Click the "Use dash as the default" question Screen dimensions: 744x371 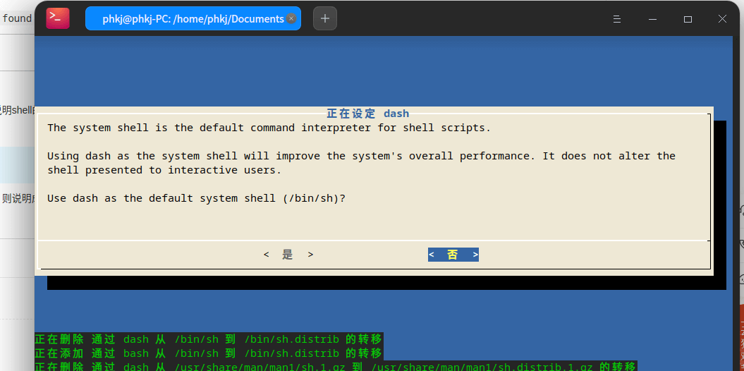[x=196, y=198]
